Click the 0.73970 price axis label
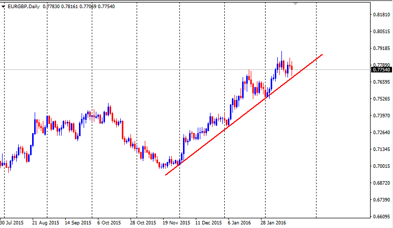The image size is (393, 228). (x=382, y=116)
